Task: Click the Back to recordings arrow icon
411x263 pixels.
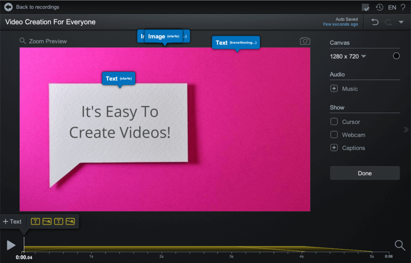Action: pos(8,7)
